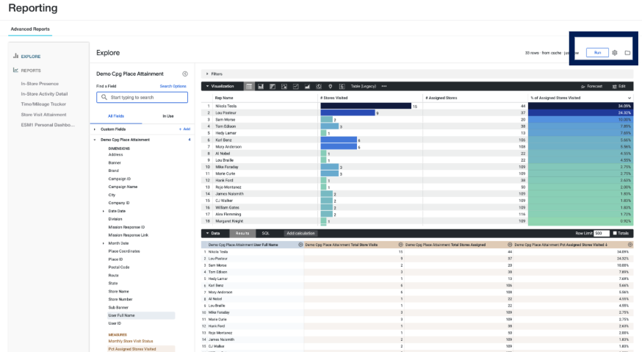Expand the Custom Fields group

[x=95, y=129]
